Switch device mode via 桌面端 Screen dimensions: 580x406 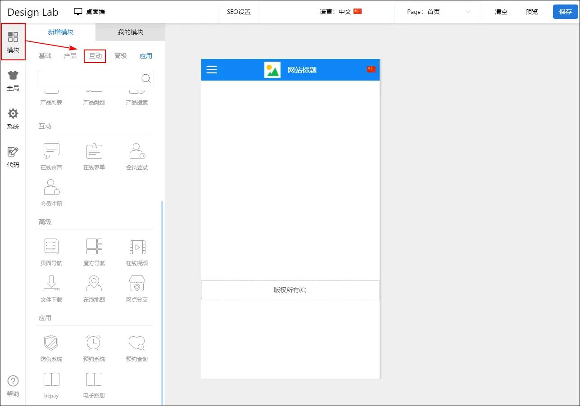click(x=90, y=12)
